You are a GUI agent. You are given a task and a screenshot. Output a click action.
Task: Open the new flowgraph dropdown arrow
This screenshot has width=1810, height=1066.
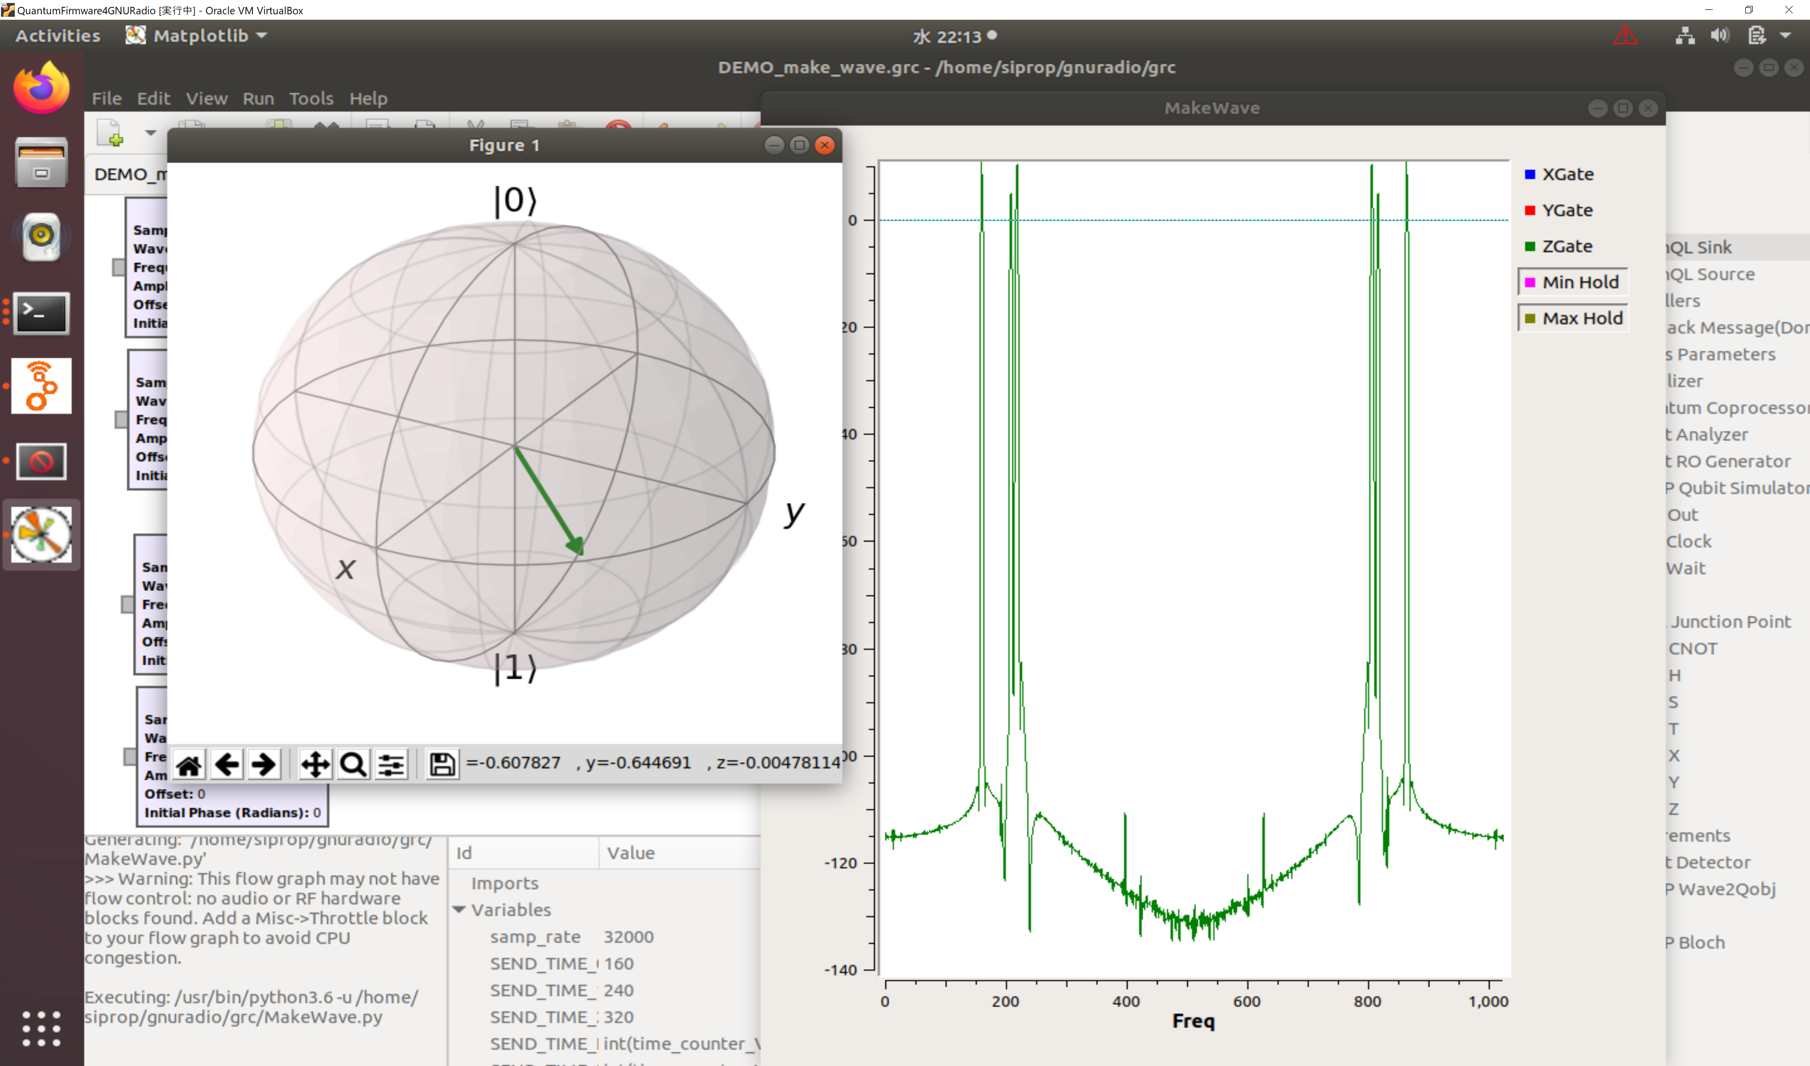(x=150, y=133)
